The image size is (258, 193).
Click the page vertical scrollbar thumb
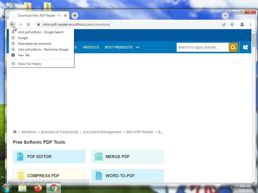pos(253,40)
